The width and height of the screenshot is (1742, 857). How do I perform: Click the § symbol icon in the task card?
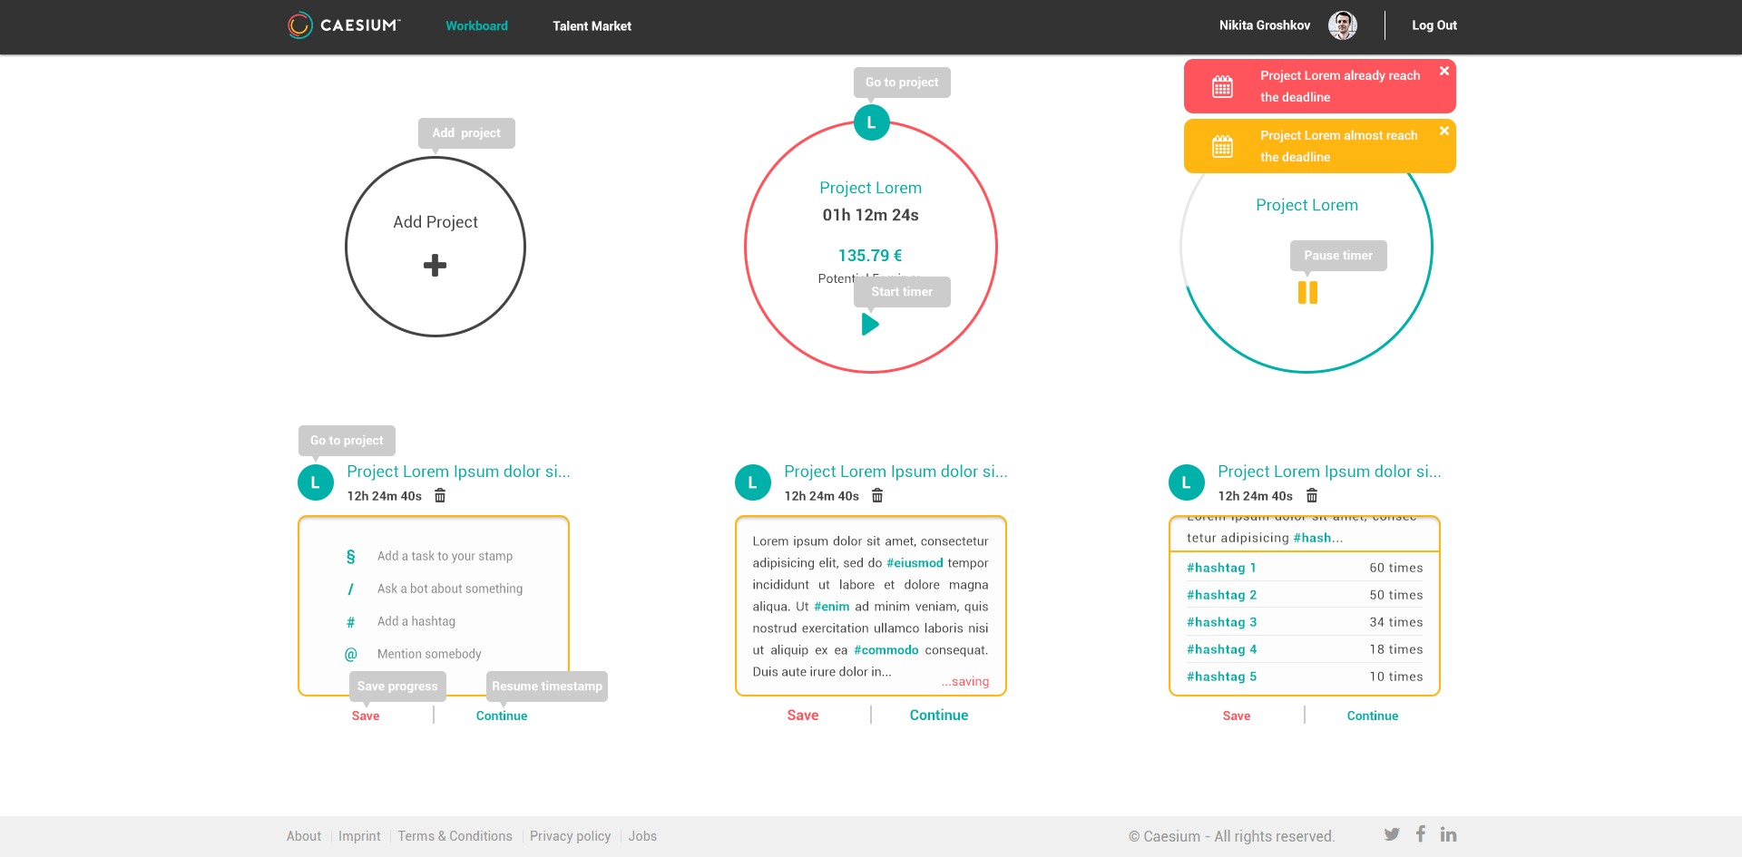(350, 557)
